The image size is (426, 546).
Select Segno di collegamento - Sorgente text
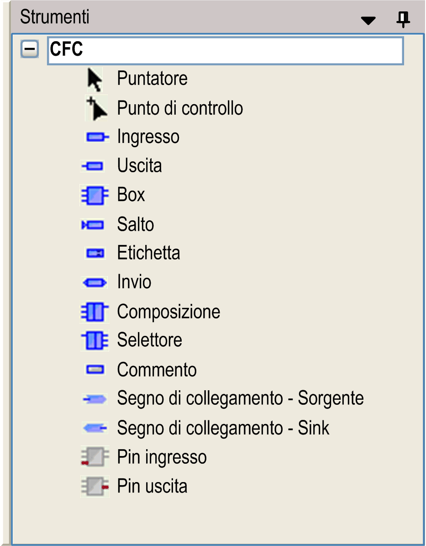[240, 398]
